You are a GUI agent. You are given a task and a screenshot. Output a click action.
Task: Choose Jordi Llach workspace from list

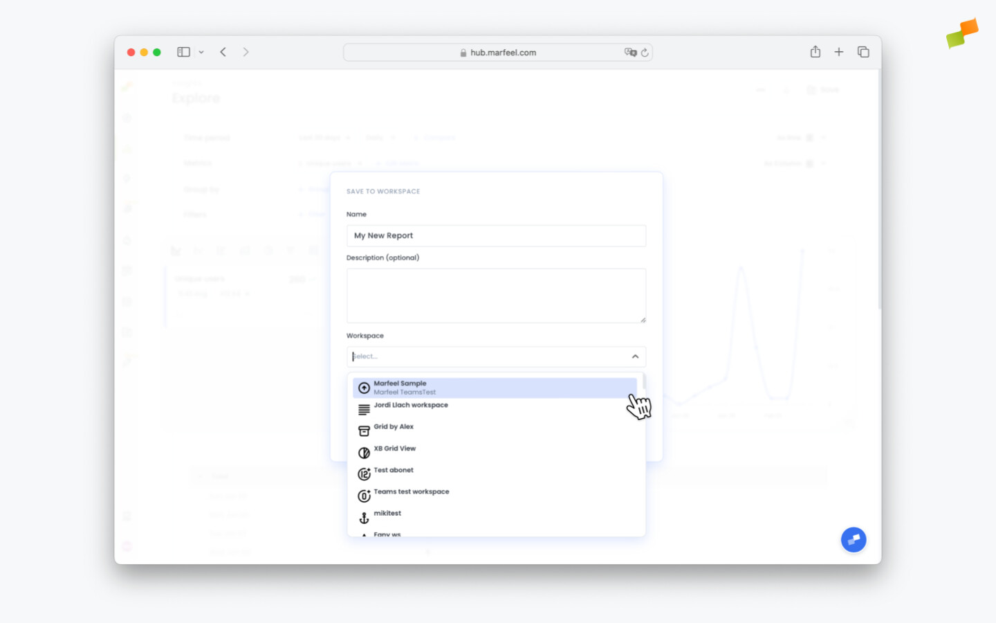pyautogui.click(x=411, y=406)
